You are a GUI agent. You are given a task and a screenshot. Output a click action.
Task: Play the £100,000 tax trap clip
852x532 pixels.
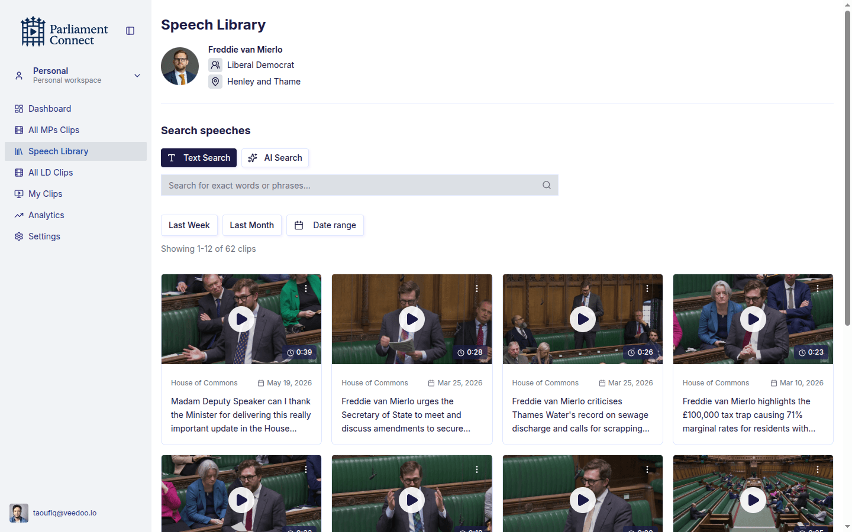tap(753, 319)
